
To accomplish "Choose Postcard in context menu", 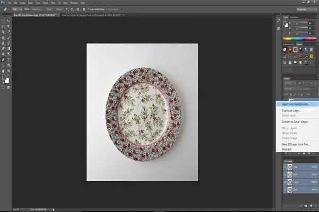I will coord(297,149).
